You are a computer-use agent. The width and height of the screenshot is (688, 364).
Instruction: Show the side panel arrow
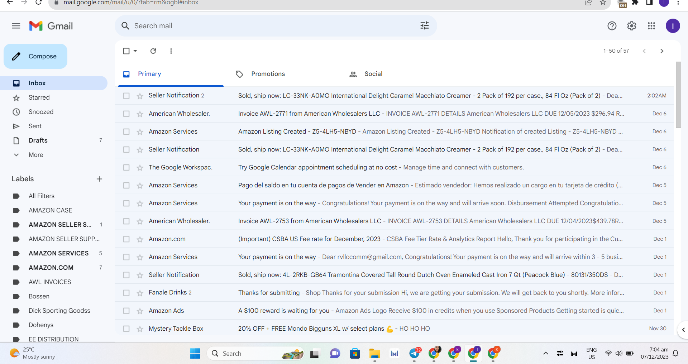(x=683, y=330)
